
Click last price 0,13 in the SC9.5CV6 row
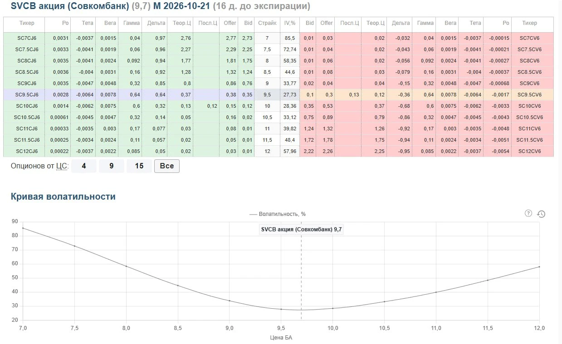349,95
